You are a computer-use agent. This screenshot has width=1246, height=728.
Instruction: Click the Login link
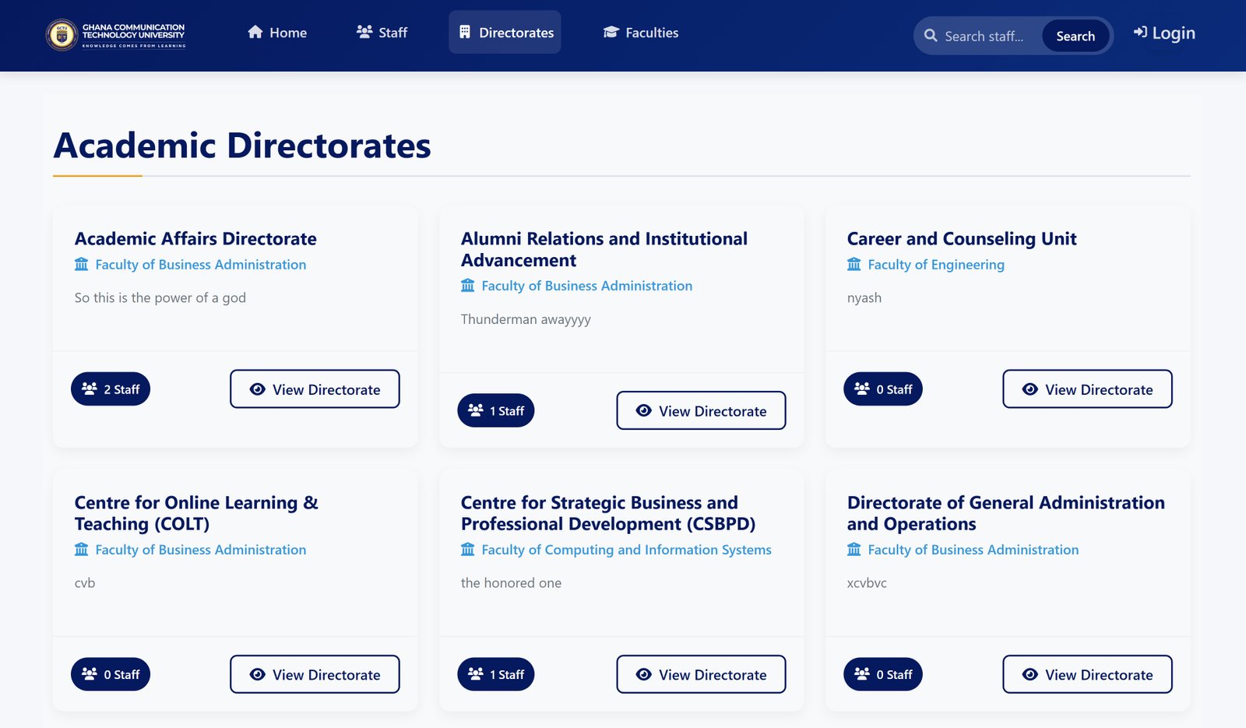click(x=1165, y=33)
